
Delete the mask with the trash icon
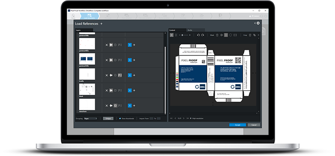[217, 35]
